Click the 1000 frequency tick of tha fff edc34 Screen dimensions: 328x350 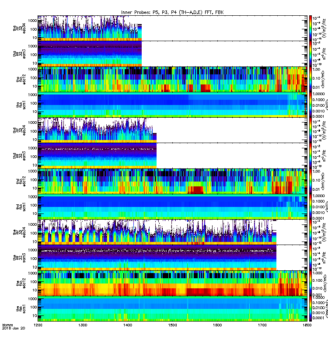pyautogui.click(x=32, y=21)
